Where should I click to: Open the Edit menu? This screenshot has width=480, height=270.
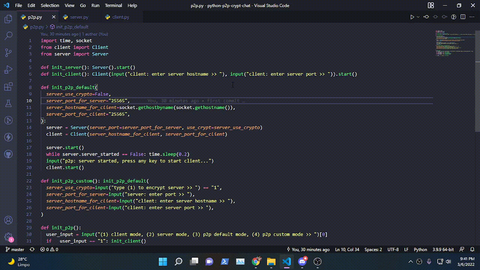31,5
